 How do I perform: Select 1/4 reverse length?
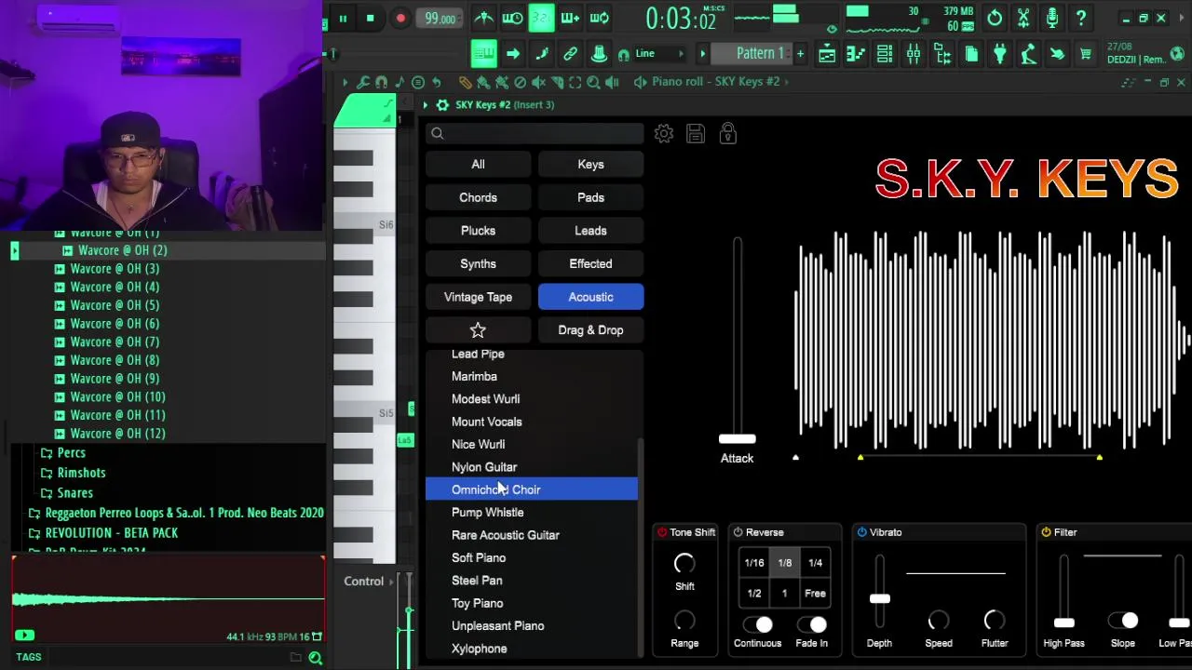(x=815, y=563)
